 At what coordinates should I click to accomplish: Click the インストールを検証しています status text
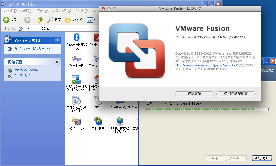click(x=183, y=104)
